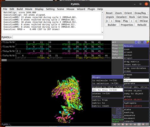Choose 'remove waters' in Action menu
Viewport: 150px width, 127px height.
136,106
